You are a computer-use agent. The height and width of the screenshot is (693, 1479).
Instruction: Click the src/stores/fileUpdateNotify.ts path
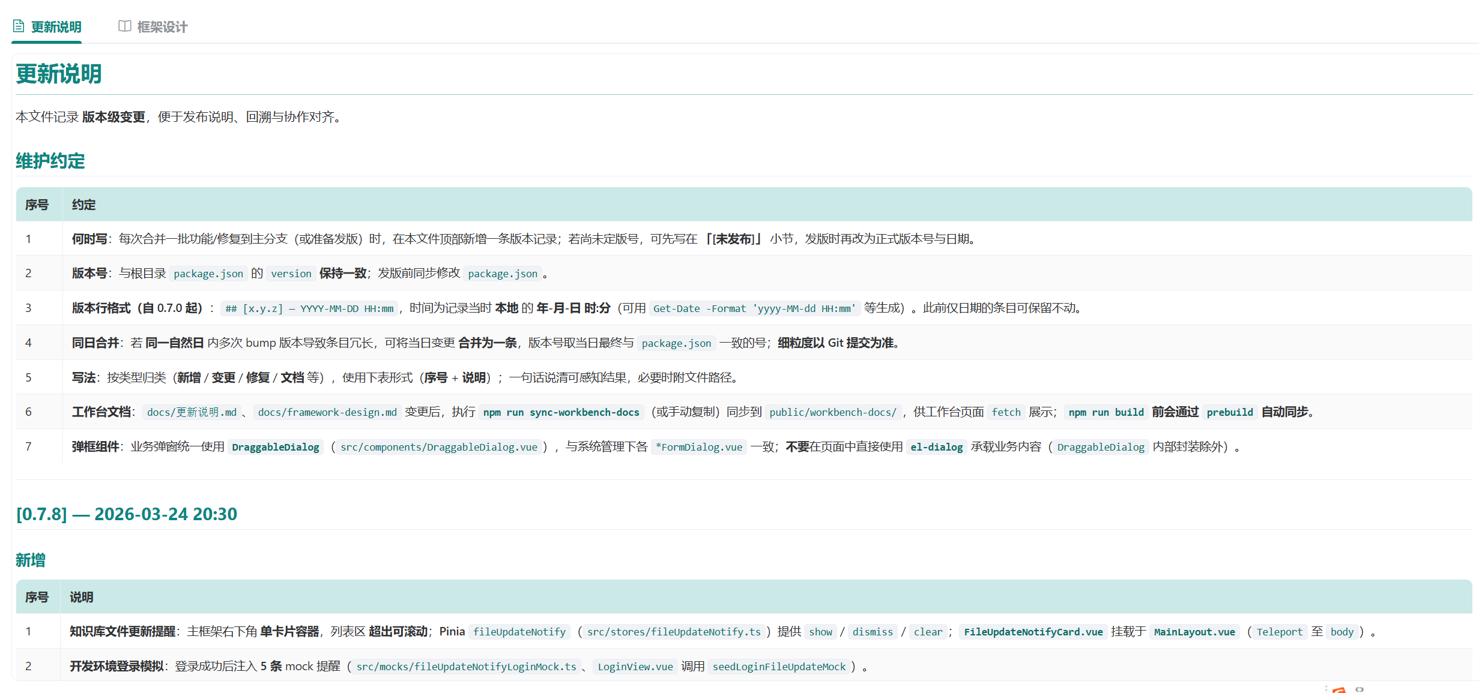click(x=673, y=632)
